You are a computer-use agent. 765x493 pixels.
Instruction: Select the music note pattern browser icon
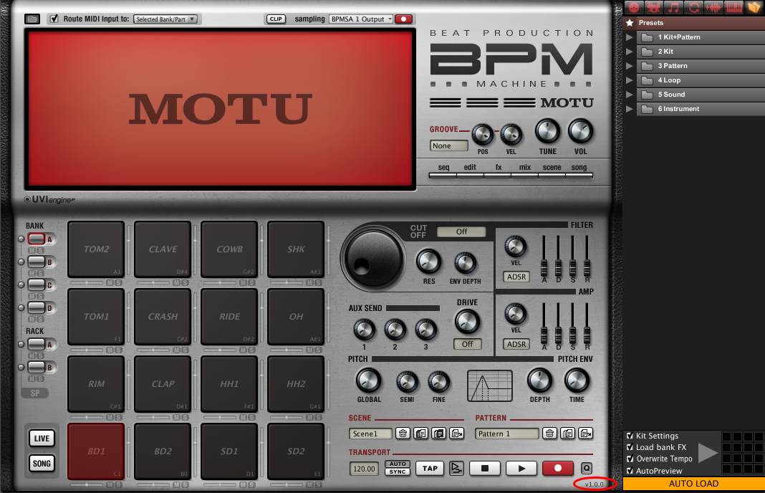point(674,7)
